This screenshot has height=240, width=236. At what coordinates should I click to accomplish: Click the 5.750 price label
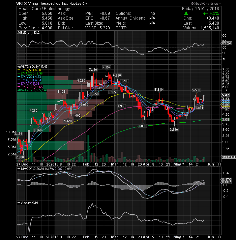pos(95,94)
